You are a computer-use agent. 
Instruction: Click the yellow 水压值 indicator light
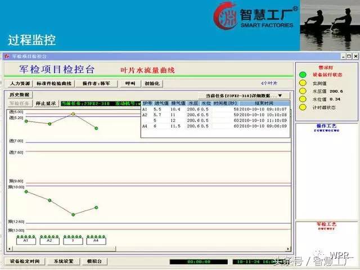[x=302, y=91]
